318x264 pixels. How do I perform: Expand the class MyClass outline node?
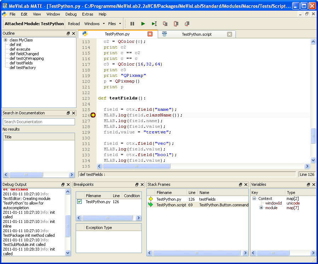click(5, 40)
